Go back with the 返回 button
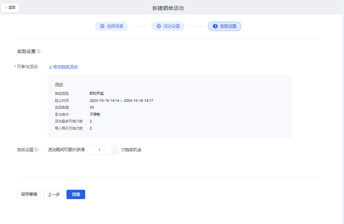Image resolution: width=344 pixels, height=224 pixels. (x=10, y=8)
